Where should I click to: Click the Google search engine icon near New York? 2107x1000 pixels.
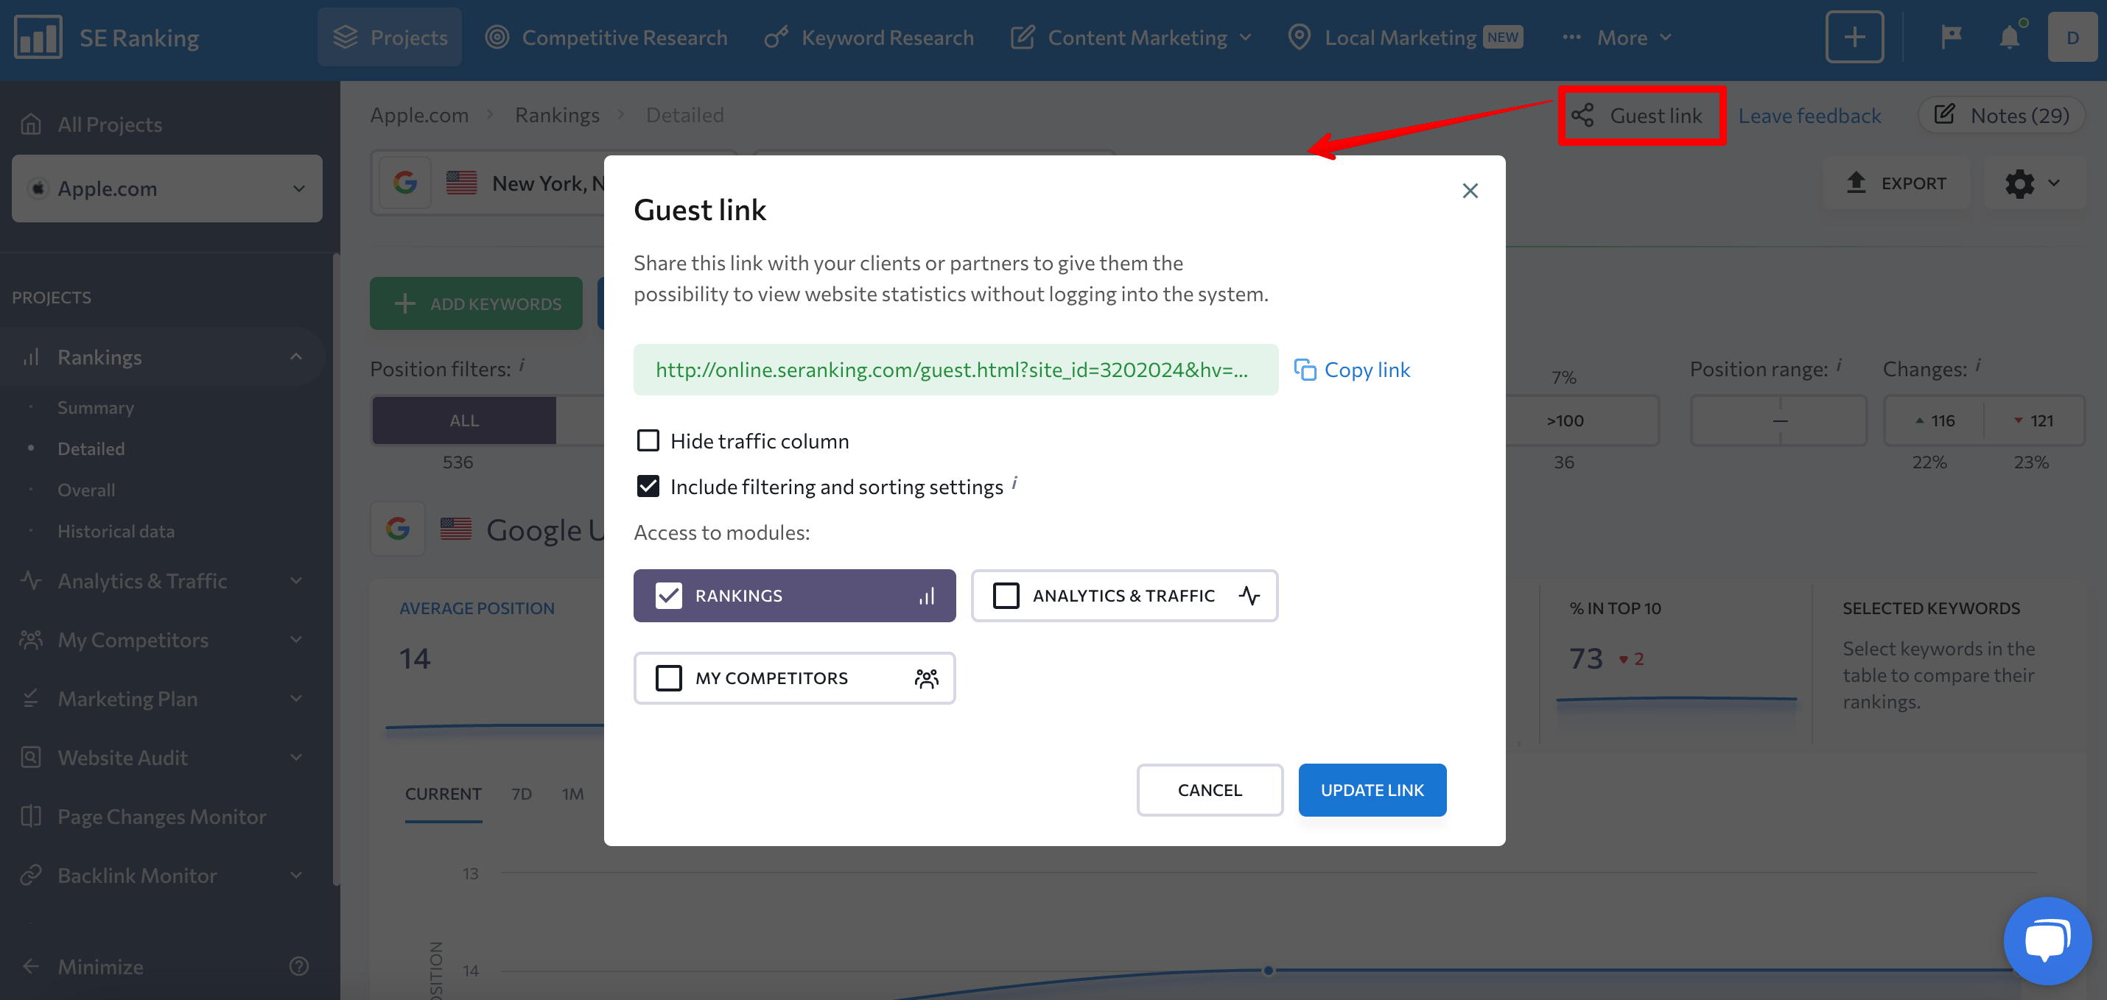(404, 183)
